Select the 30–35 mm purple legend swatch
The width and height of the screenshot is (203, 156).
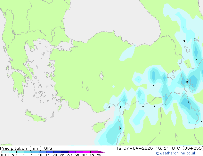72,152
